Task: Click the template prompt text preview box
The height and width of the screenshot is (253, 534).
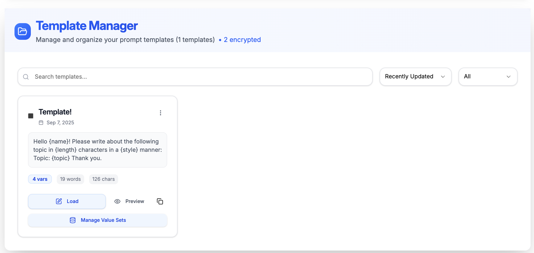Action: [97, 150]
